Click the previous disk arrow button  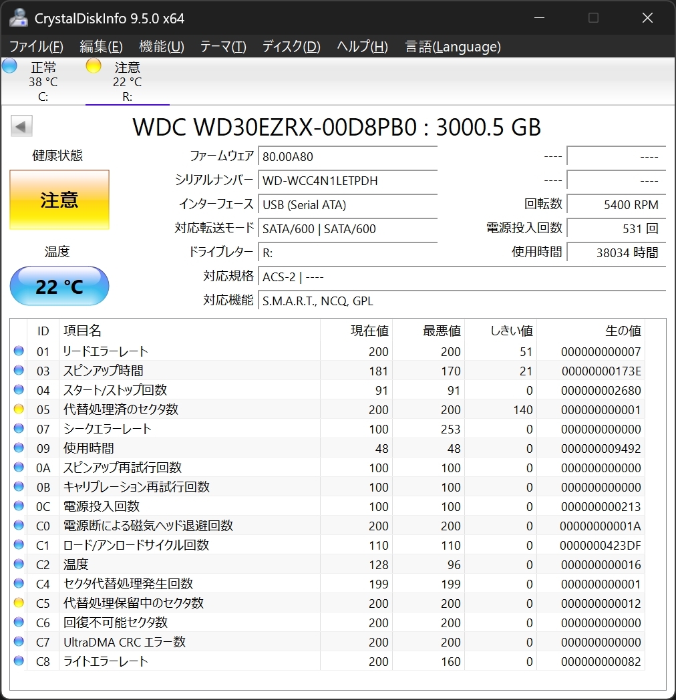click(x=21, y=126)
